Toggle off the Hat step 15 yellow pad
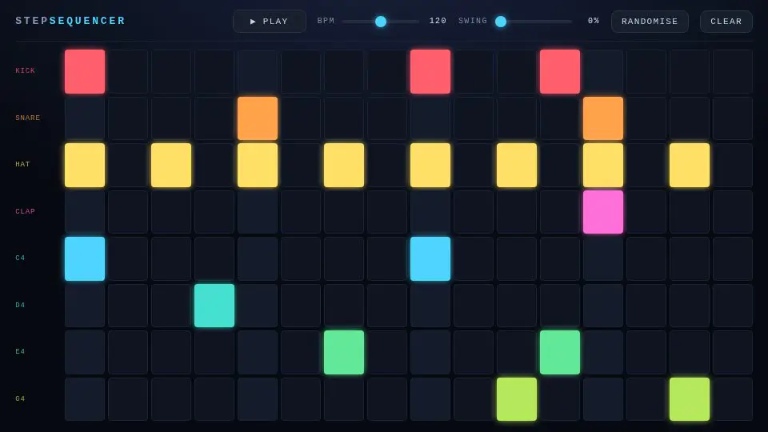This screenshot has width=768, height=432. coord(690,165)
